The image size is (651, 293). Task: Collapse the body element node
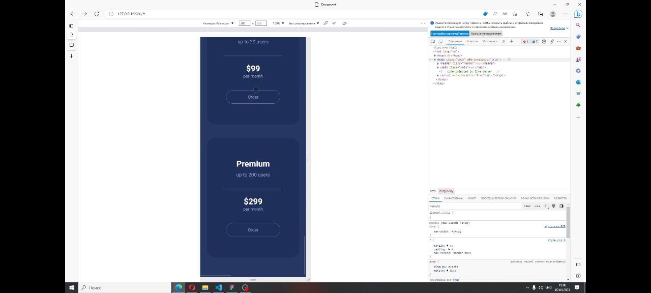click(x=435, y=60)
